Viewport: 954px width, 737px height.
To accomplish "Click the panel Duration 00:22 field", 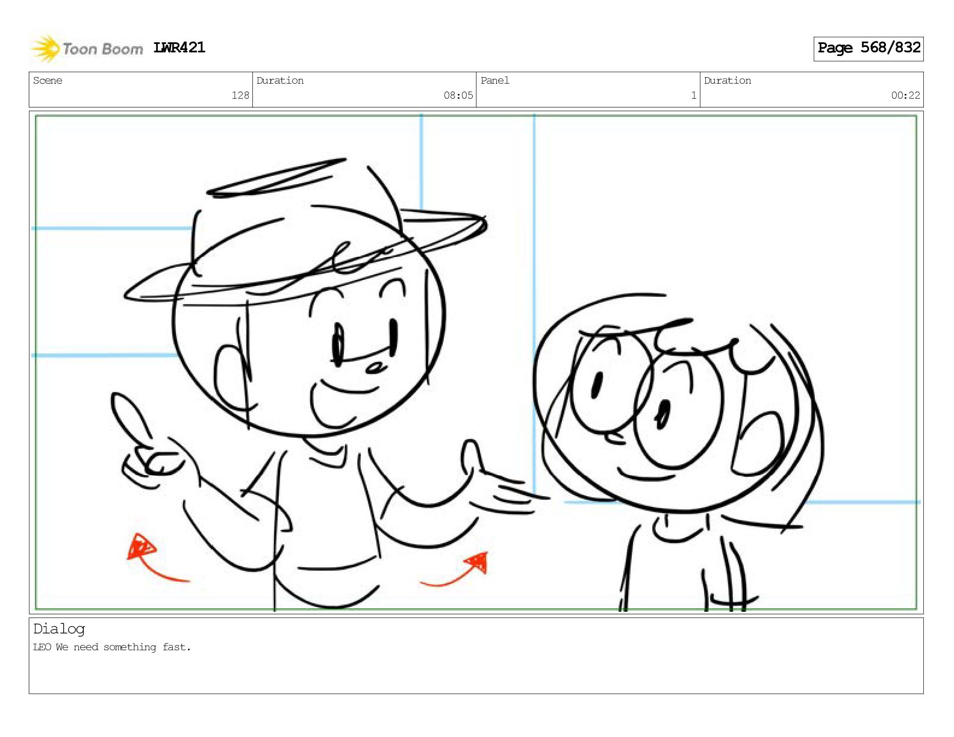I will [811, 90].
